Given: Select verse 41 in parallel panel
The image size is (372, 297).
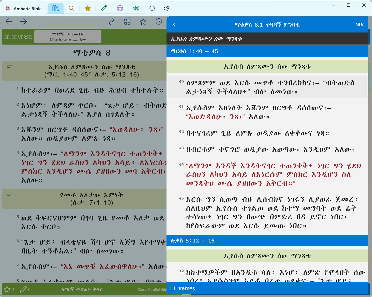Looking at the screenshot, I should tap(267, 112).
